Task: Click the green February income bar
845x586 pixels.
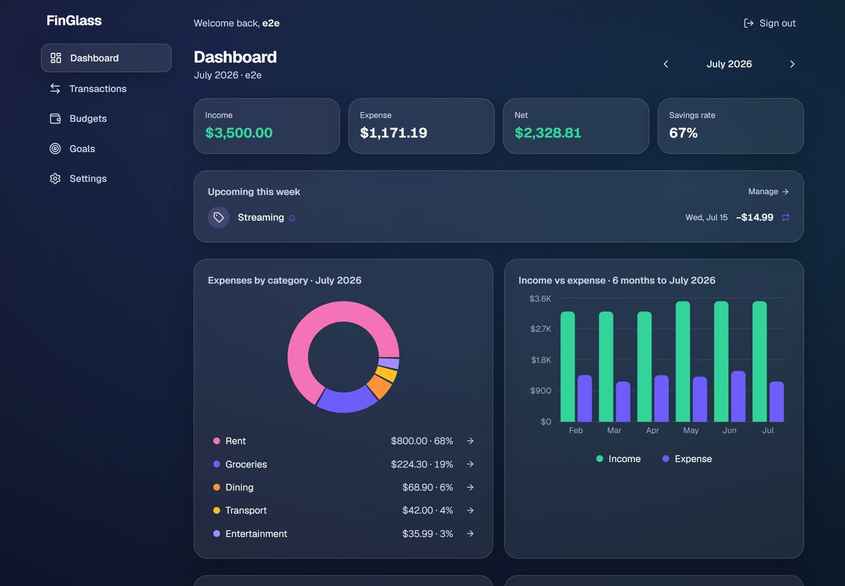Action: (x=567, y=366)
